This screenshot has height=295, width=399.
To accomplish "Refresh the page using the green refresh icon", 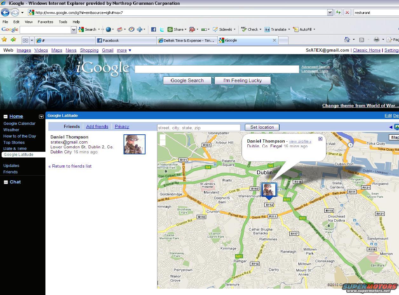I will pos(338,12).
